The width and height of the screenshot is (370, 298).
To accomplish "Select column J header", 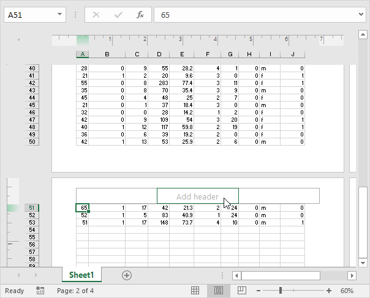I will click(x=293, y=54).
